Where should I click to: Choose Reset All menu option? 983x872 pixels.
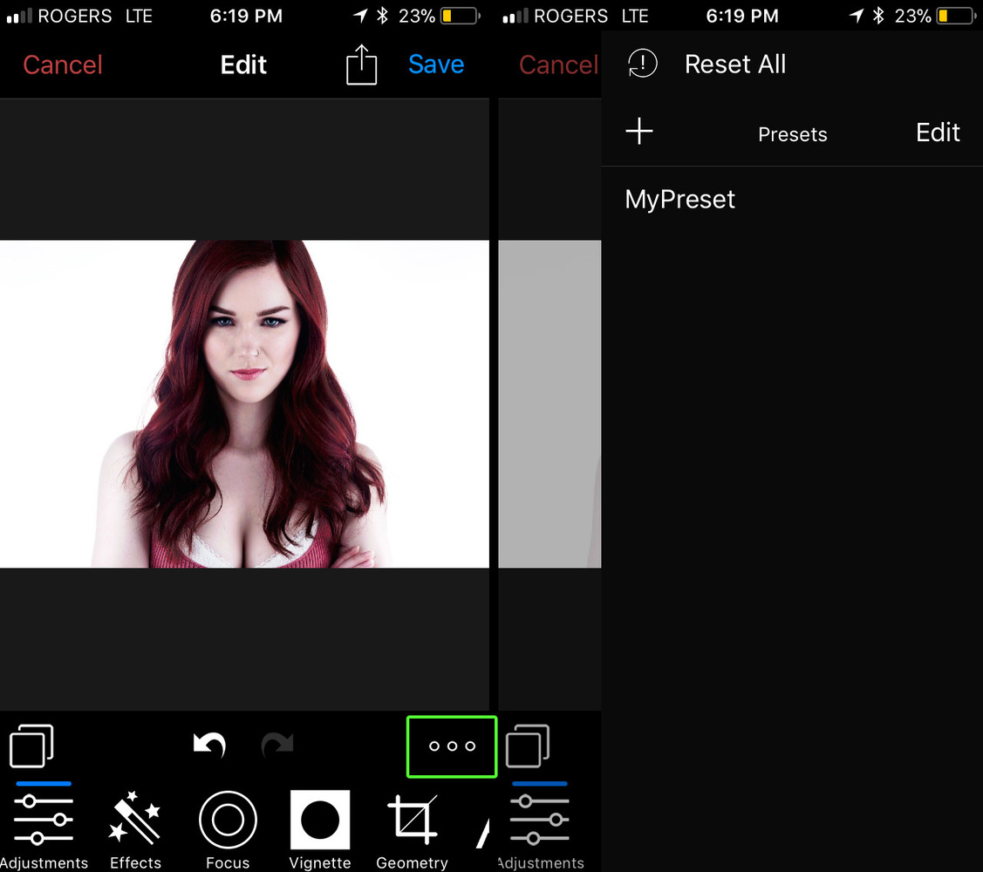734,64
